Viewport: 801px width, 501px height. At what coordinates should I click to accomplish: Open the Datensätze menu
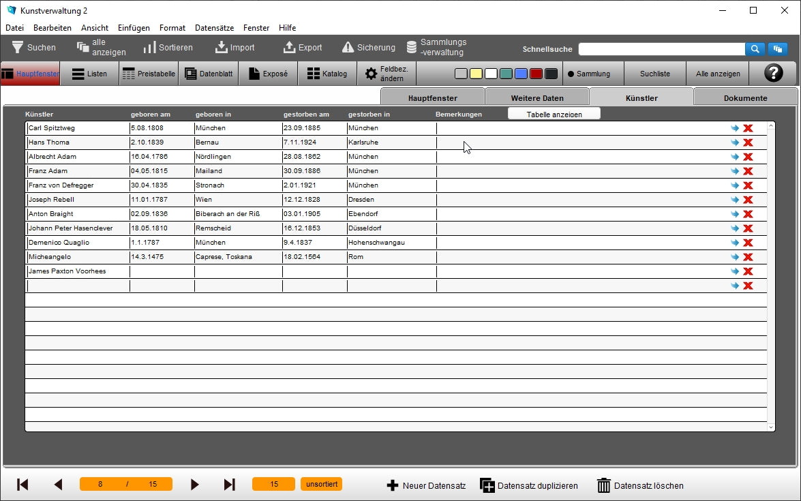pyautogui.click(x=214, y=28)
